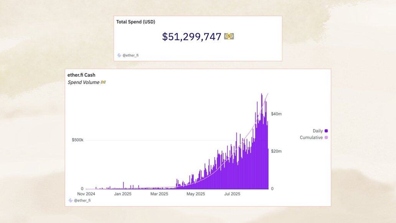Click the May 2025 x-axis label
The image size is (396, 223).
click(x=196, y=194)
